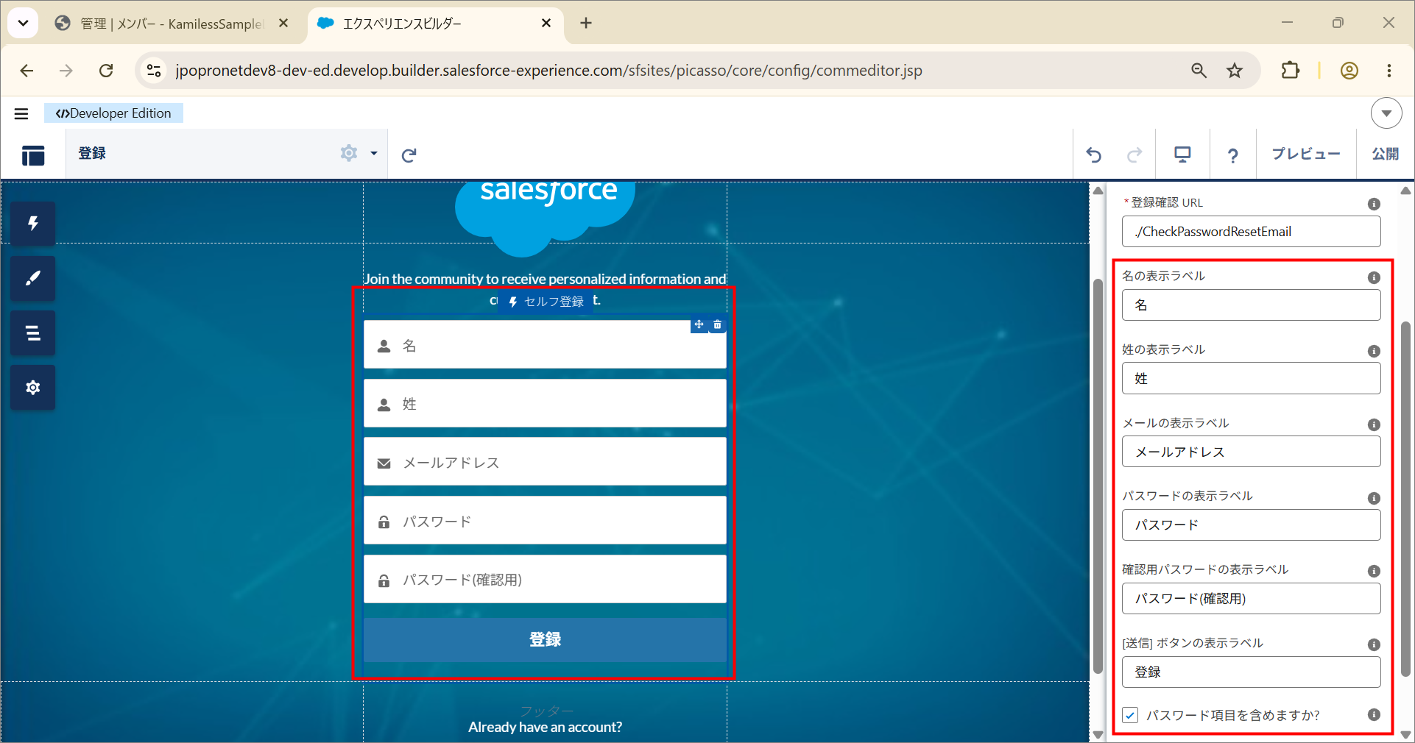Open help with the question mark icon
Image resolution: width=1415 pixels, height=743 pixels.
point(1232,155)
